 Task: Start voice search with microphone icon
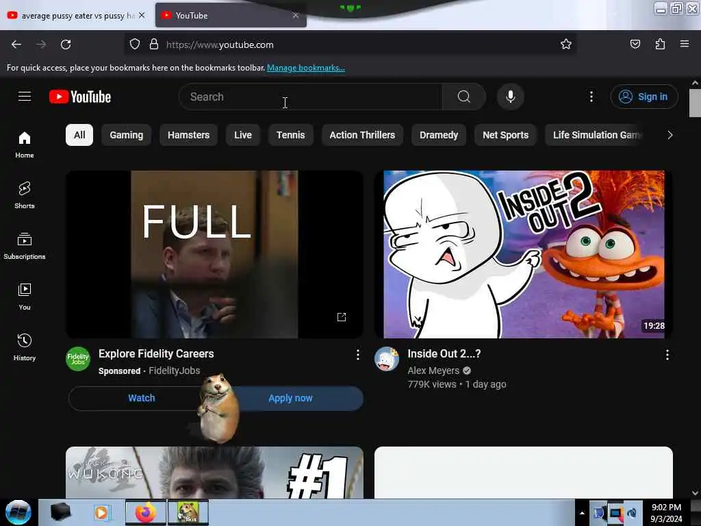(510, 97)
